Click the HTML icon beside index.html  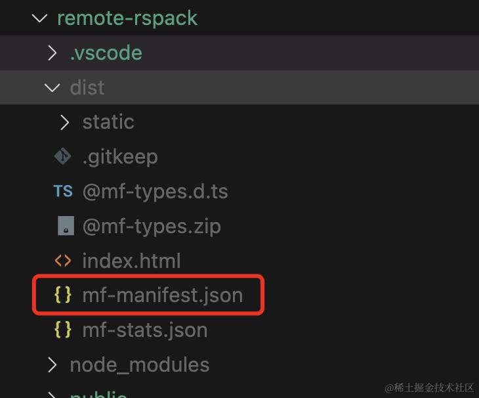[x=63, y=261]
